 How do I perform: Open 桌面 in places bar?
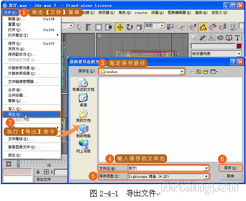point(83,100)
